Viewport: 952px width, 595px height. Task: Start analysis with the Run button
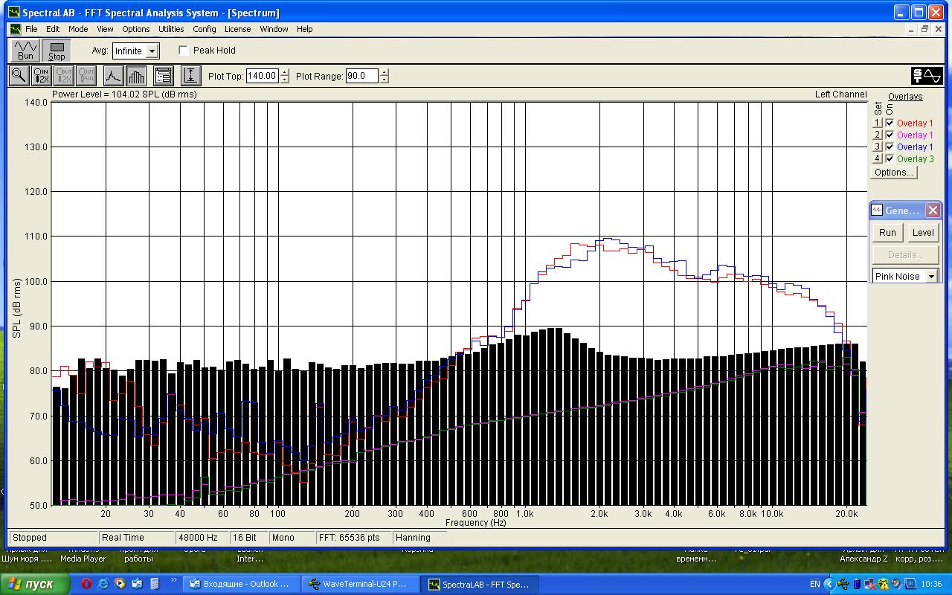(25, 51)
